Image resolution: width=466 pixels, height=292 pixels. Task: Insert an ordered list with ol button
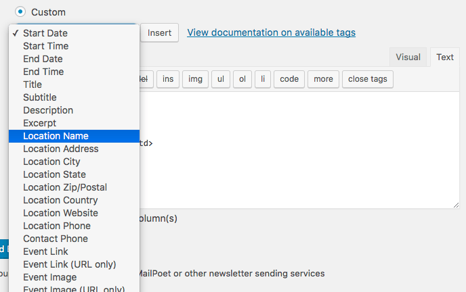pos(242,79)
